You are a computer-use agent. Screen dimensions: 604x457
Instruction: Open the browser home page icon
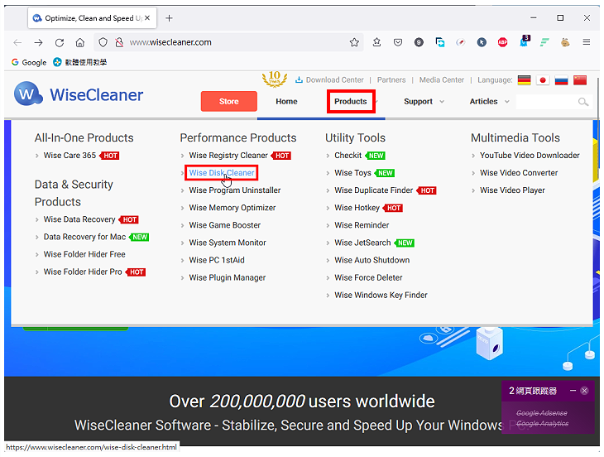point(79,42)
